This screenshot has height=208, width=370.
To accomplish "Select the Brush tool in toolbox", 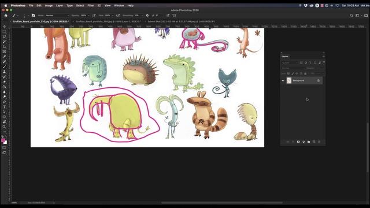I will [x=4, y=67].
